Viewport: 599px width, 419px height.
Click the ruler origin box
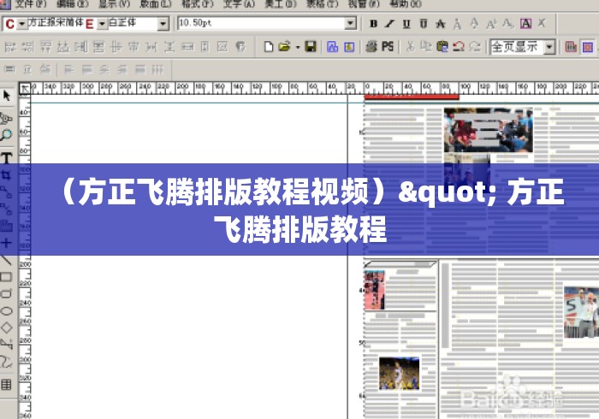tap(25, 89)
